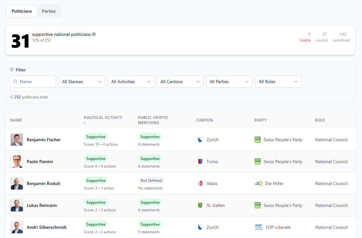Click the SVP logo in Paolo Pamini's row
The height and width of the screenshot is (238, 362).
point(258,162)
